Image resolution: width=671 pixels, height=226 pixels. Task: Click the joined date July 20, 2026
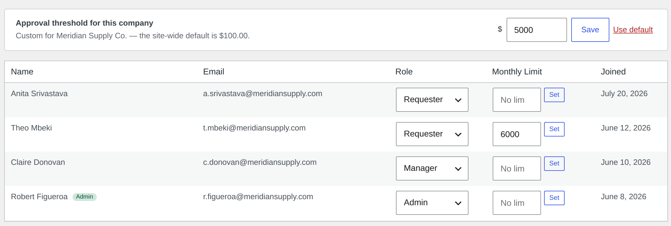[x=624, y=94]
